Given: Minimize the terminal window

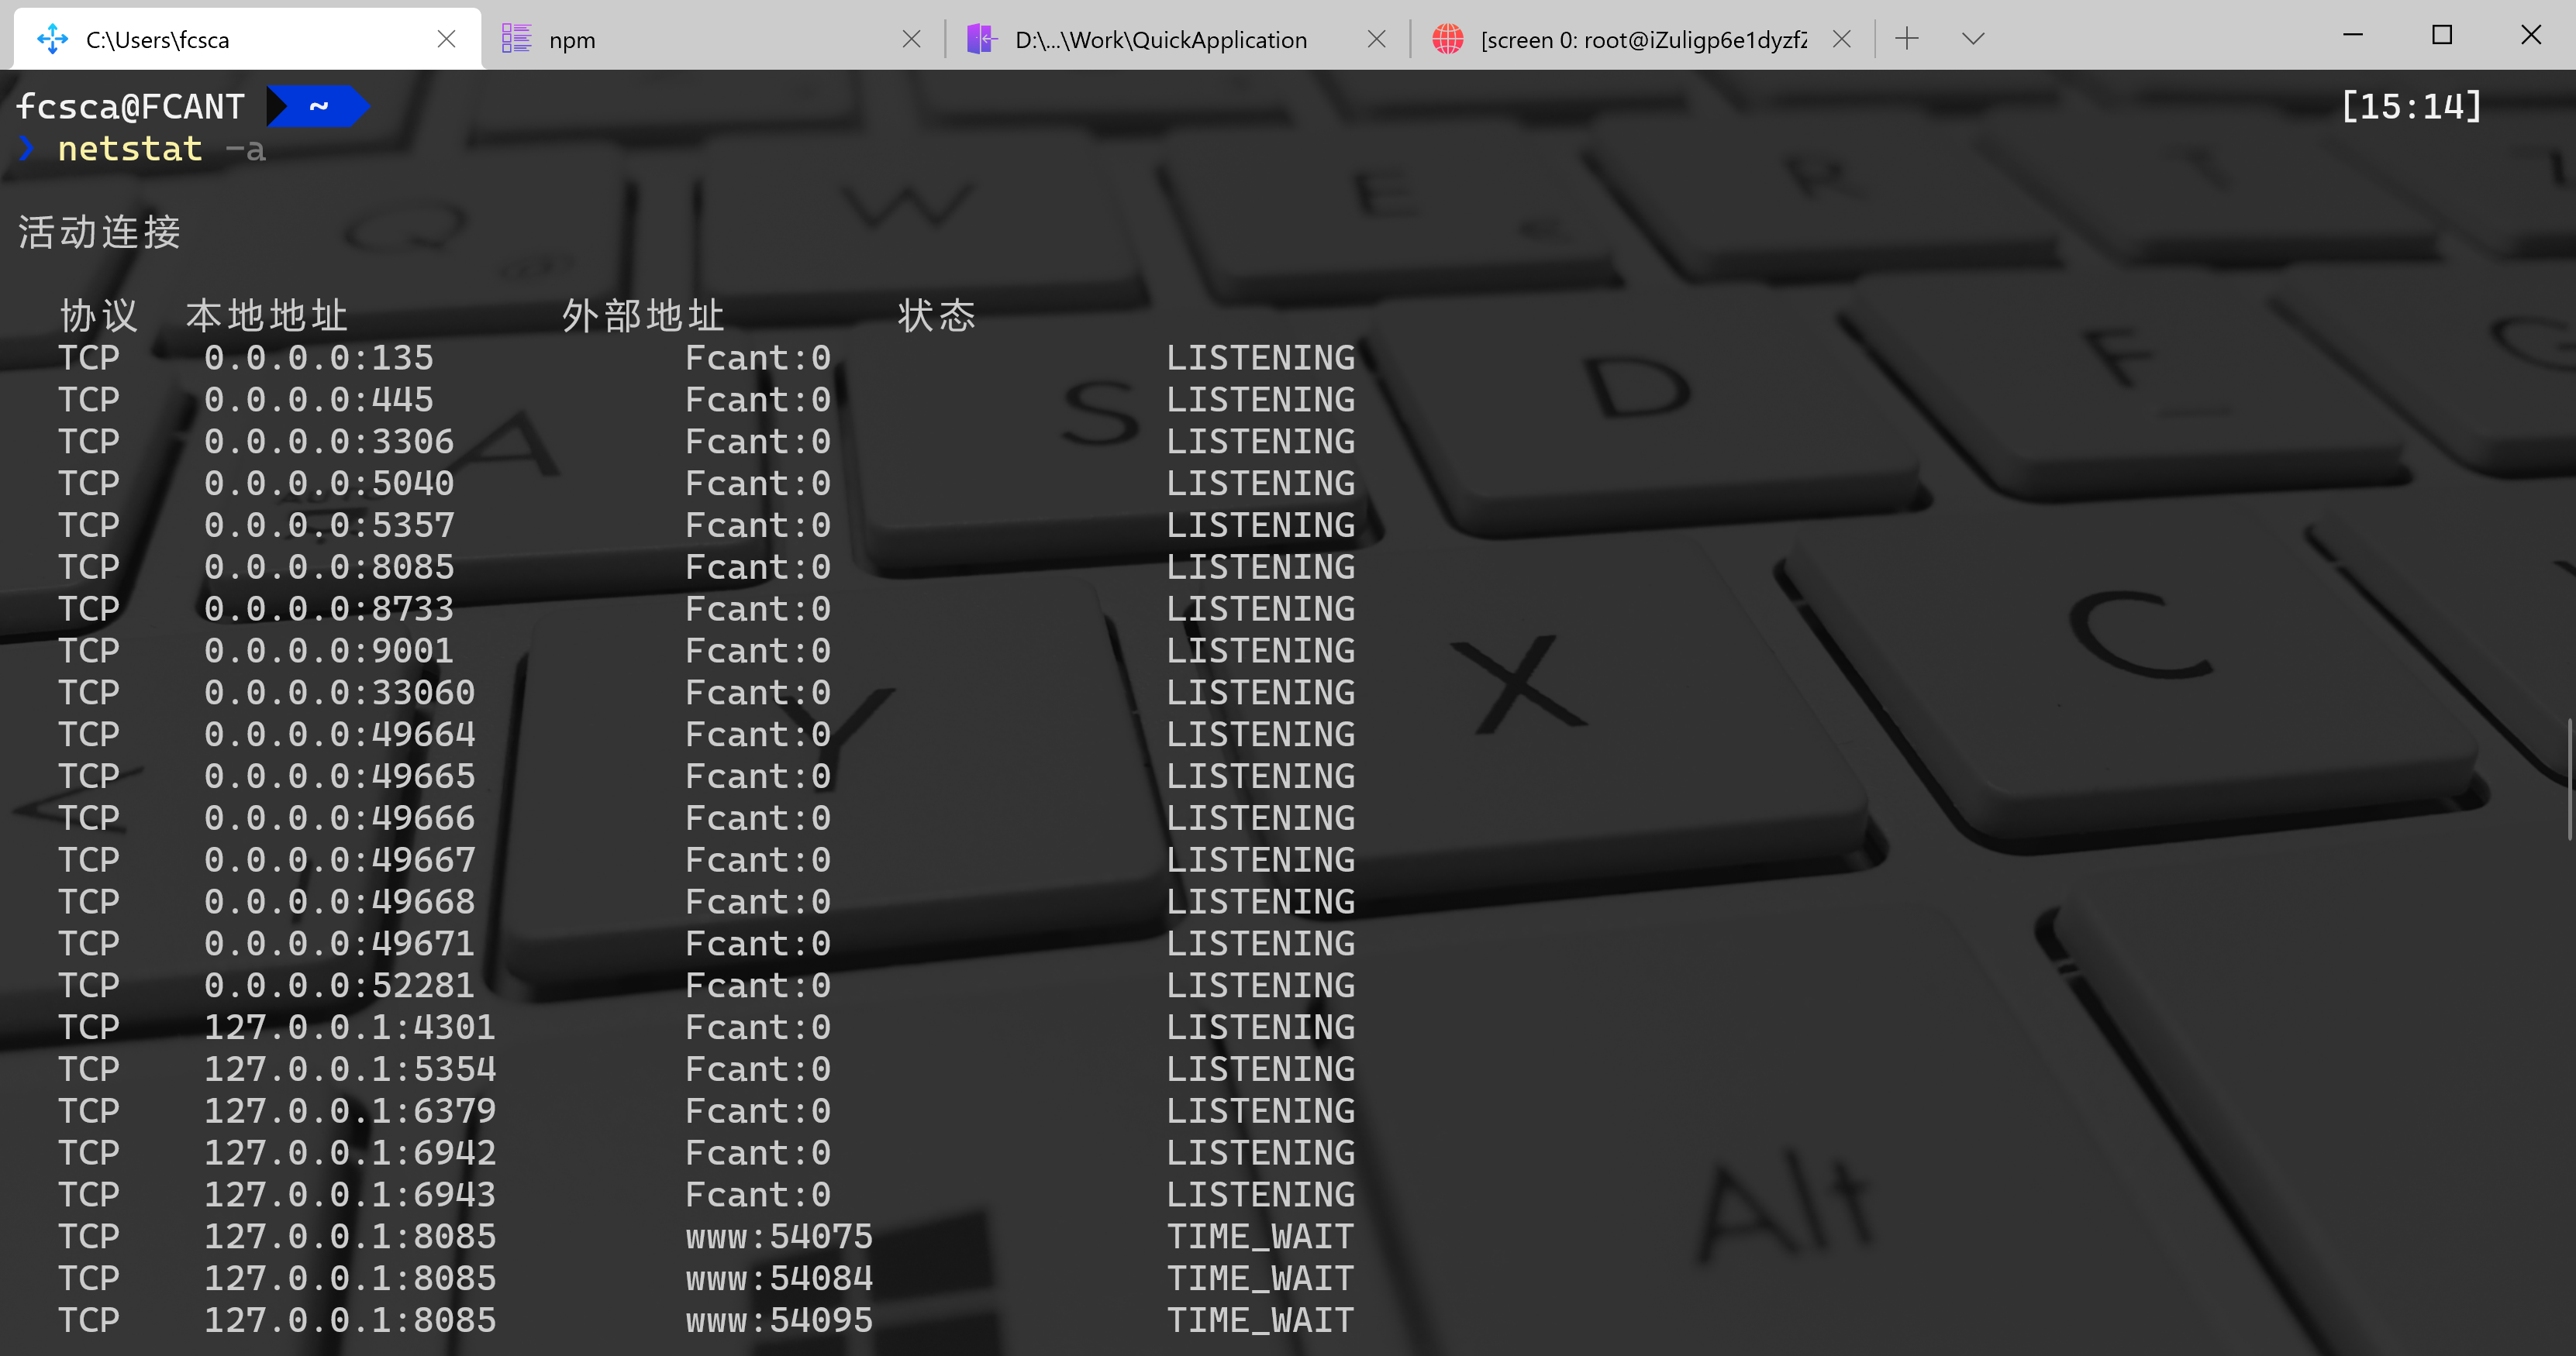Looking at the screenshot, I should pos(2353,35).
